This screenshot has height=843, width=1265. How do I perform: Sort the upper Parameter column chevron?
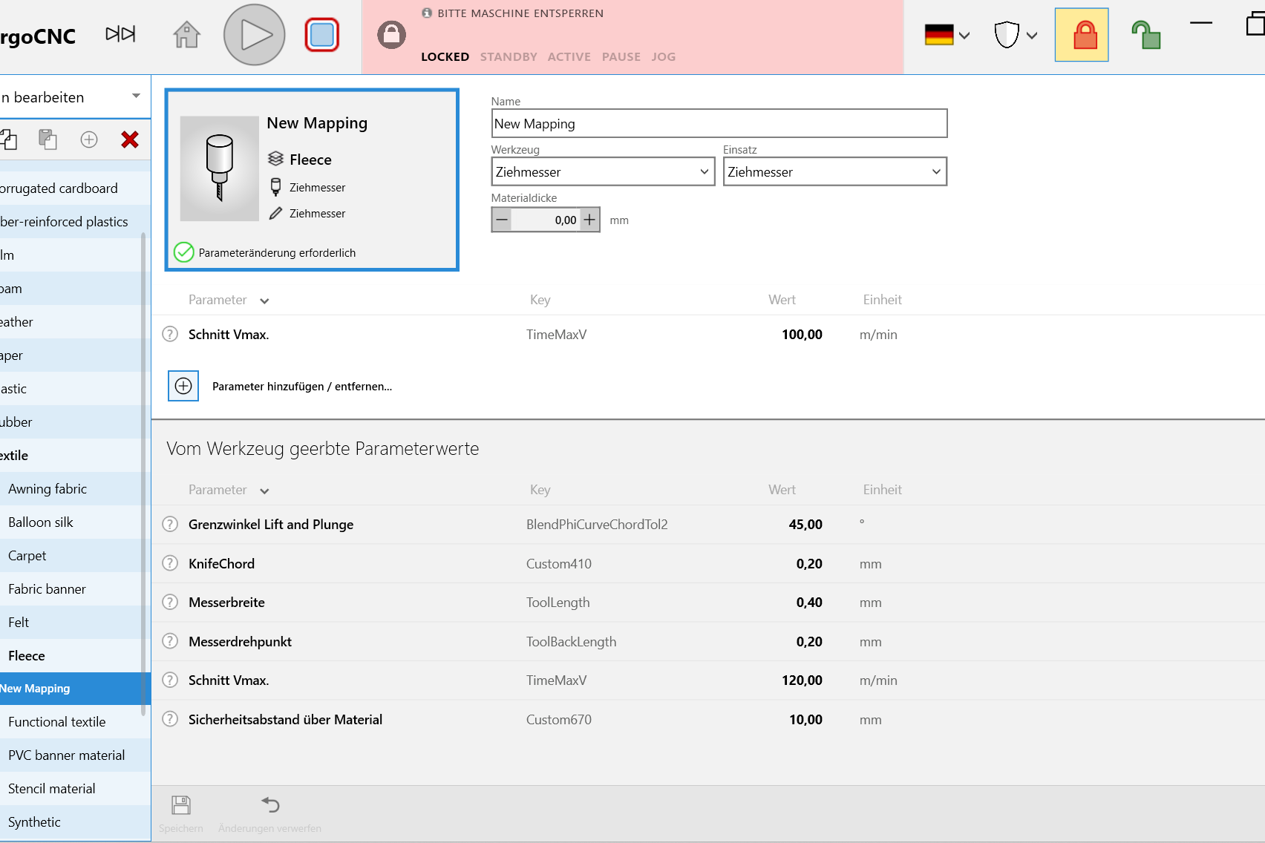pos(264,301)
